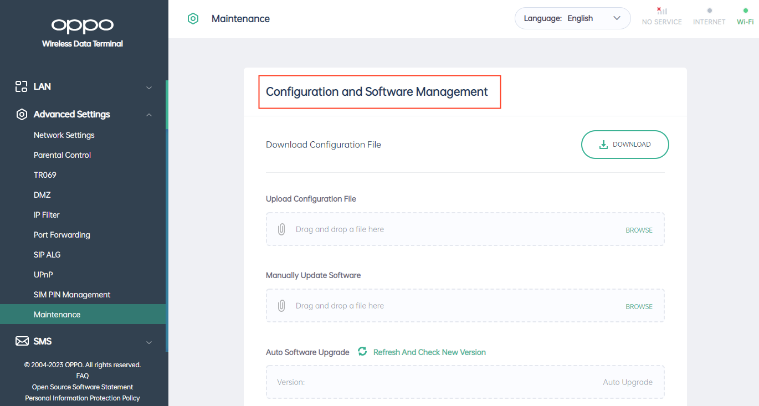Click the DOWNLOAD configuration file button
This screenshot has width=759, height=406.
coord(625,144)
